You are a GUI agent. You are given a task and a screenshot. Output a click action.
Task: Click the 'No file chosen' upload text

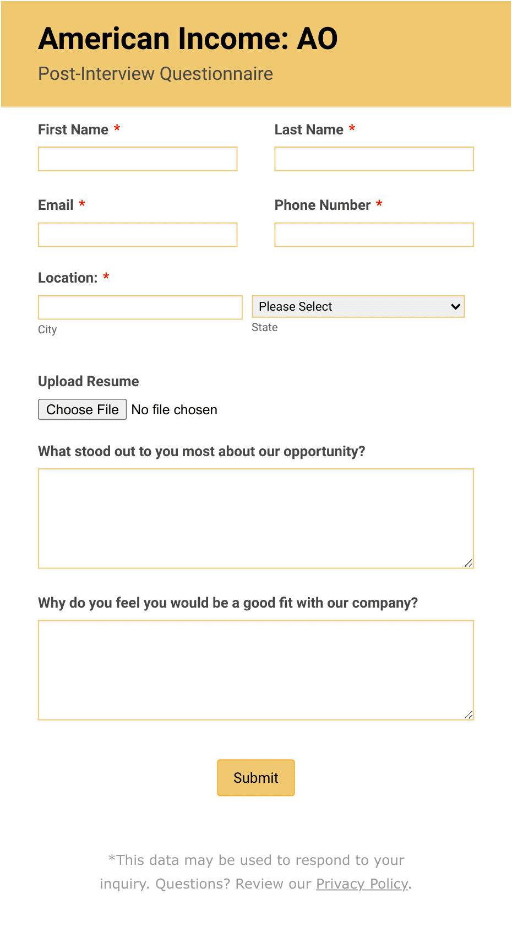click(175, 410)
